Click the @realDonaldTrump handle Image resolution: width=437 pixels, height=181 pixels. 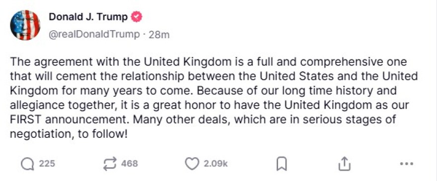pyautogui.click(x=94, y=35)
